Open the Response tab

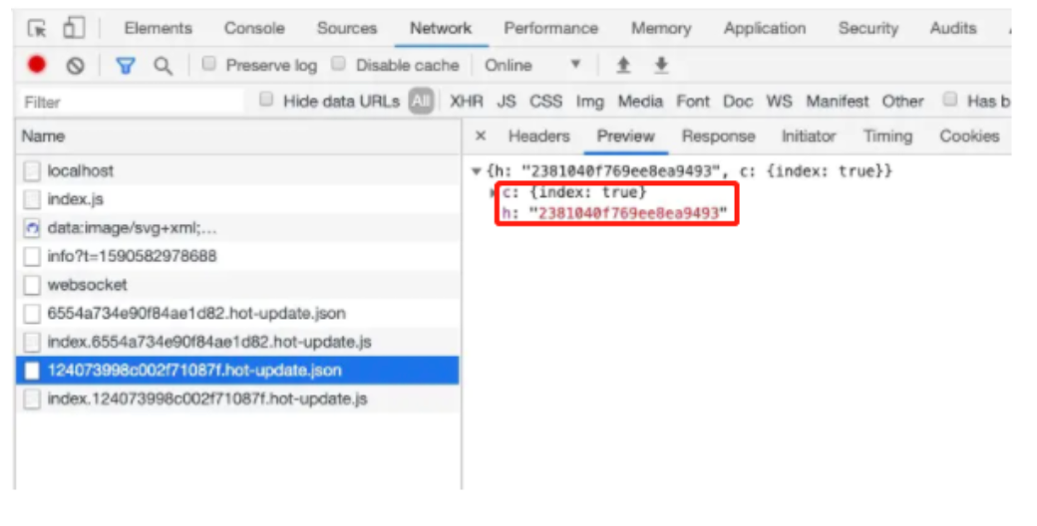(718, 136)
